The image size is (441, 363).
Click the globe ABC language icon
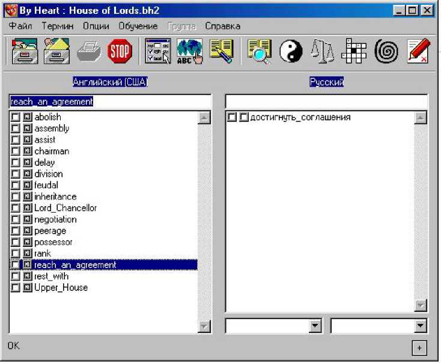point(190,51)
